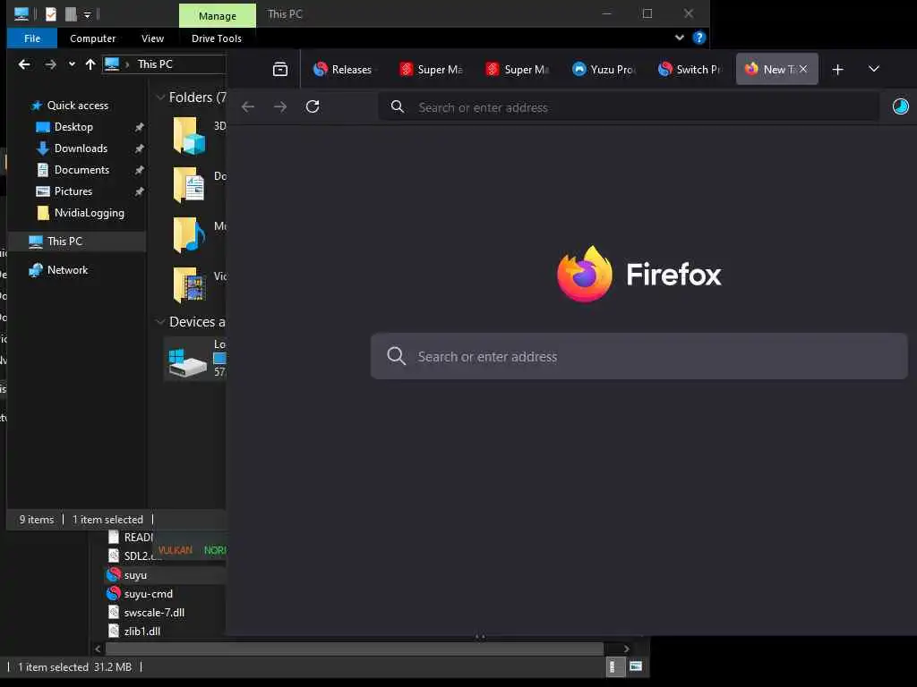The height and width of the screenshot is (687, 917).
Task: Select the SDL2 dll file
Action: tap(133, 556)
